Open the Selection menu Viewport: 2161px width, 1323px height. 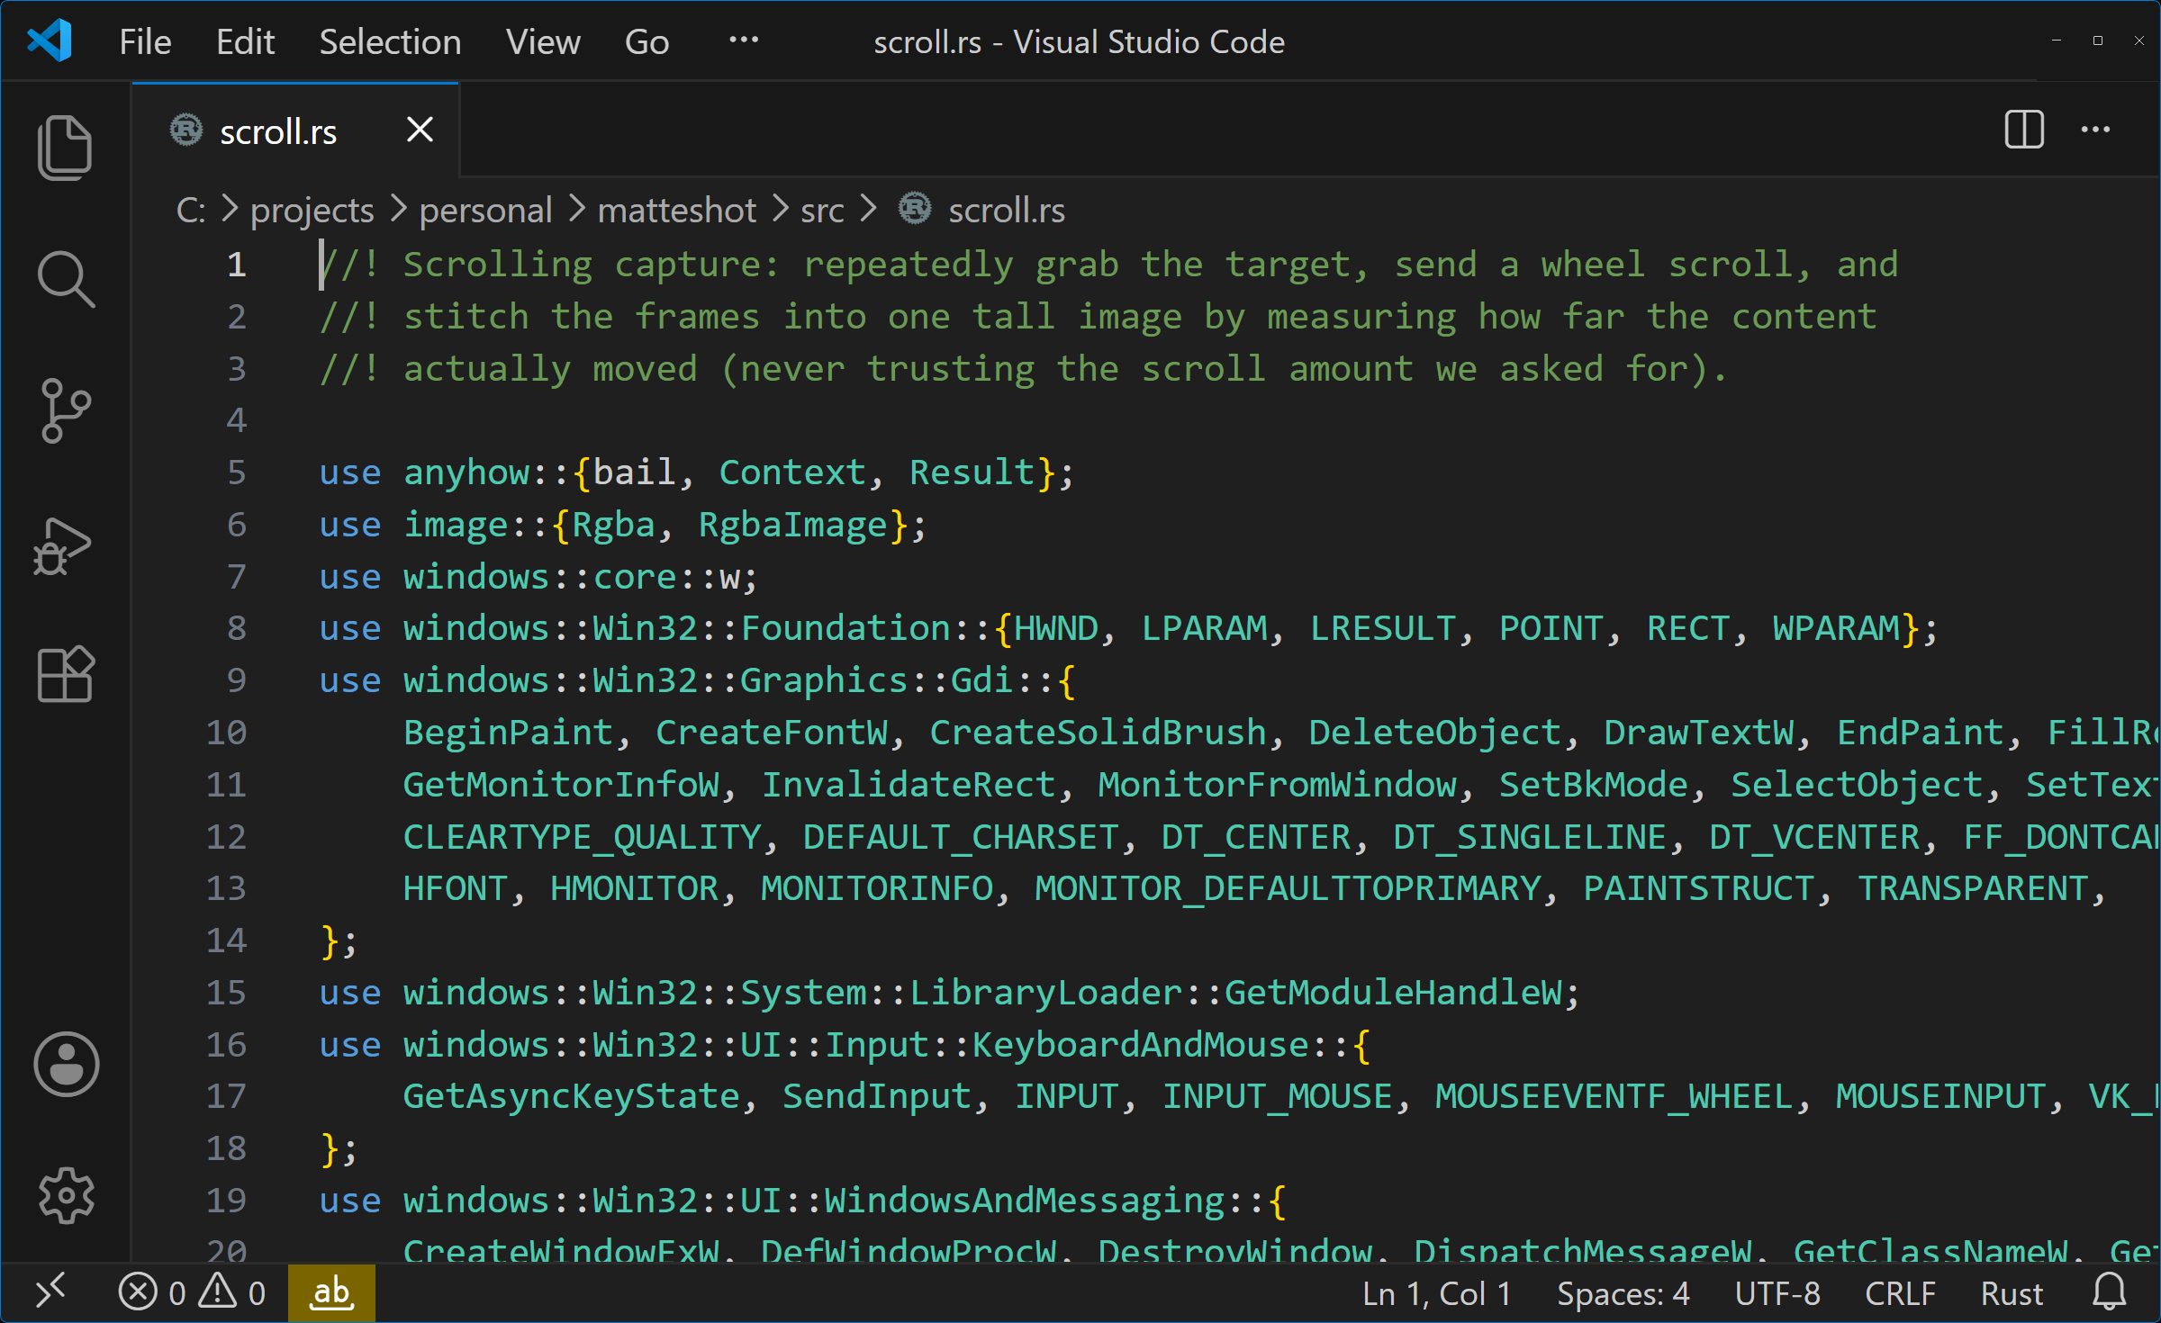(390, 41)
